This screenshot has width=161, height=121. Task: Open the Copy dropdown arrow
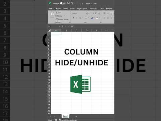tap(65, 16)
